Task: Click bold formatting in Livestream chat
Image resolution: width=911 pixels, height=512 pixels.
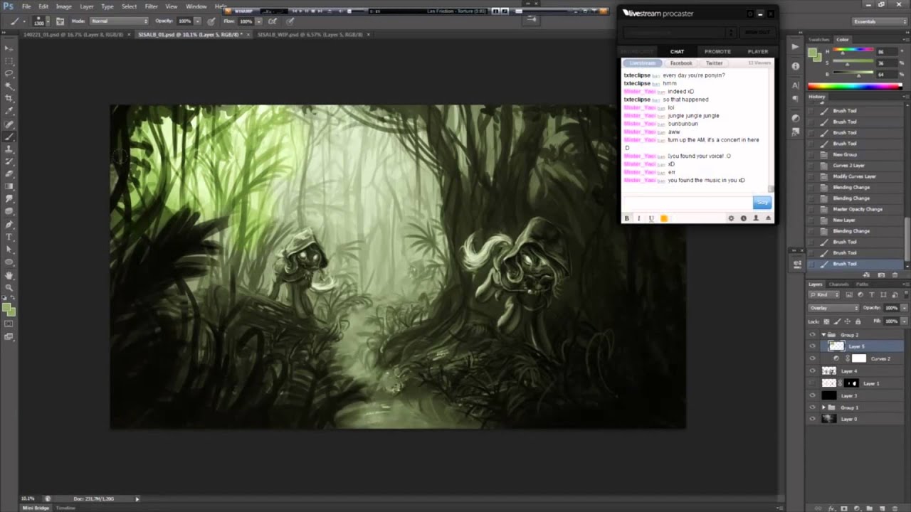Action: [x=627, y=218]
